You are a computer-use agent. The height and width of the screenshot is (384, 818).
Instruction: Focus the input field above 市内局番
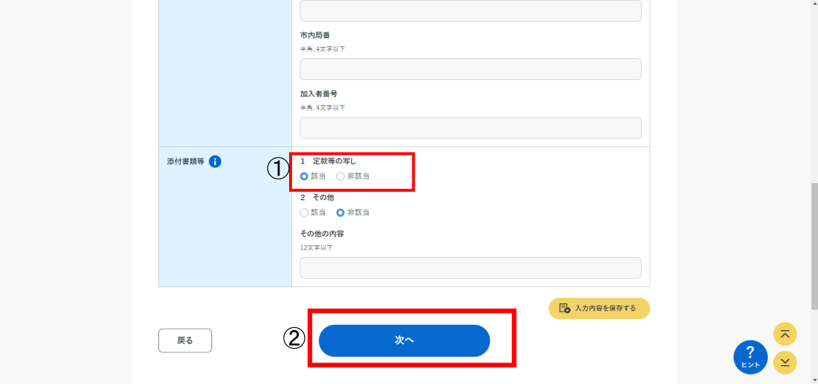(471, 10)
